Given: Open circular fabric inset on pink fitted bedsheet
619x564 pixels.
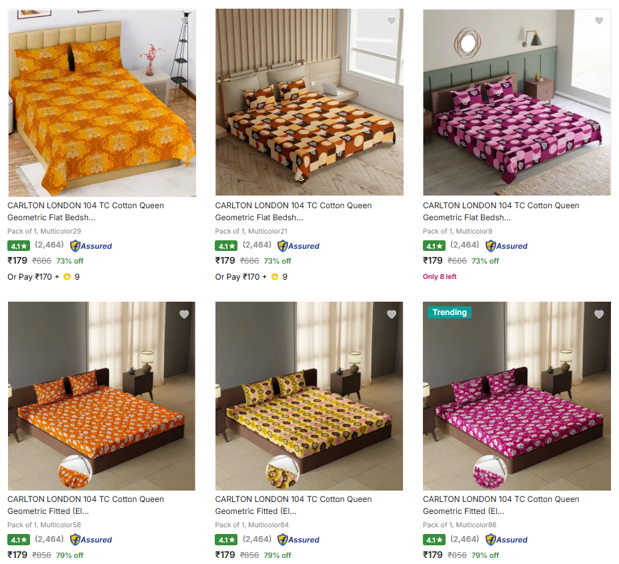Looking at the screenshot, I should coord(490,472).
